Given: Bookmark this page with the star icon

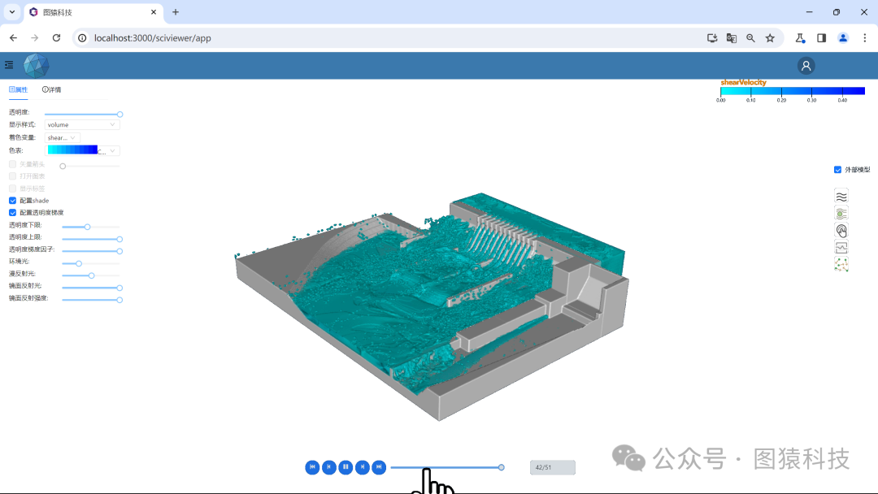Looking at the screenshot, I should (770, 38).
